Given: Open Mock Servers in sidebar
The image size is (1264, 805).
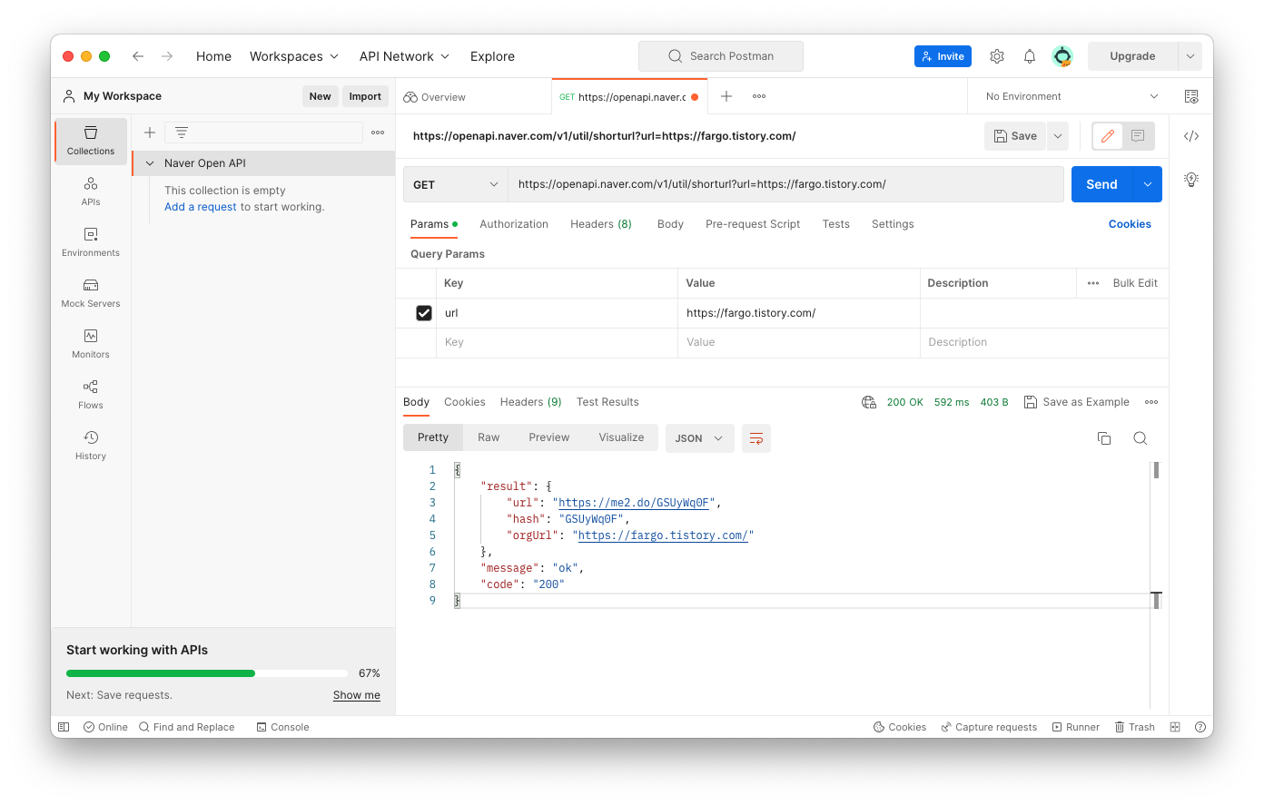Looking at the screenshot, I should point(91,293).
